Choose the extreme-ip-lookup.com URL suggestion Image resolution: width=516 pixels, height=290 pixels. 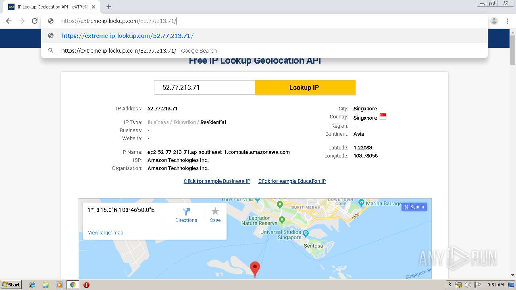(264, 35)
